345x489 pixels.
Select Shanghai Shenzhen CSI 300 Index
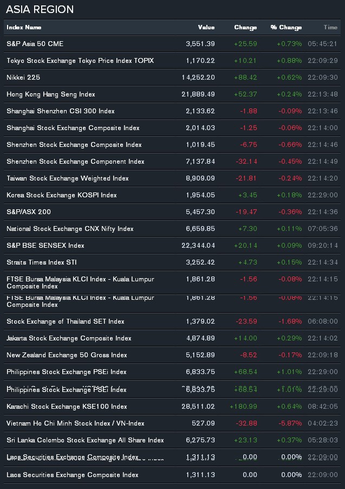click(x=61, y=111)
